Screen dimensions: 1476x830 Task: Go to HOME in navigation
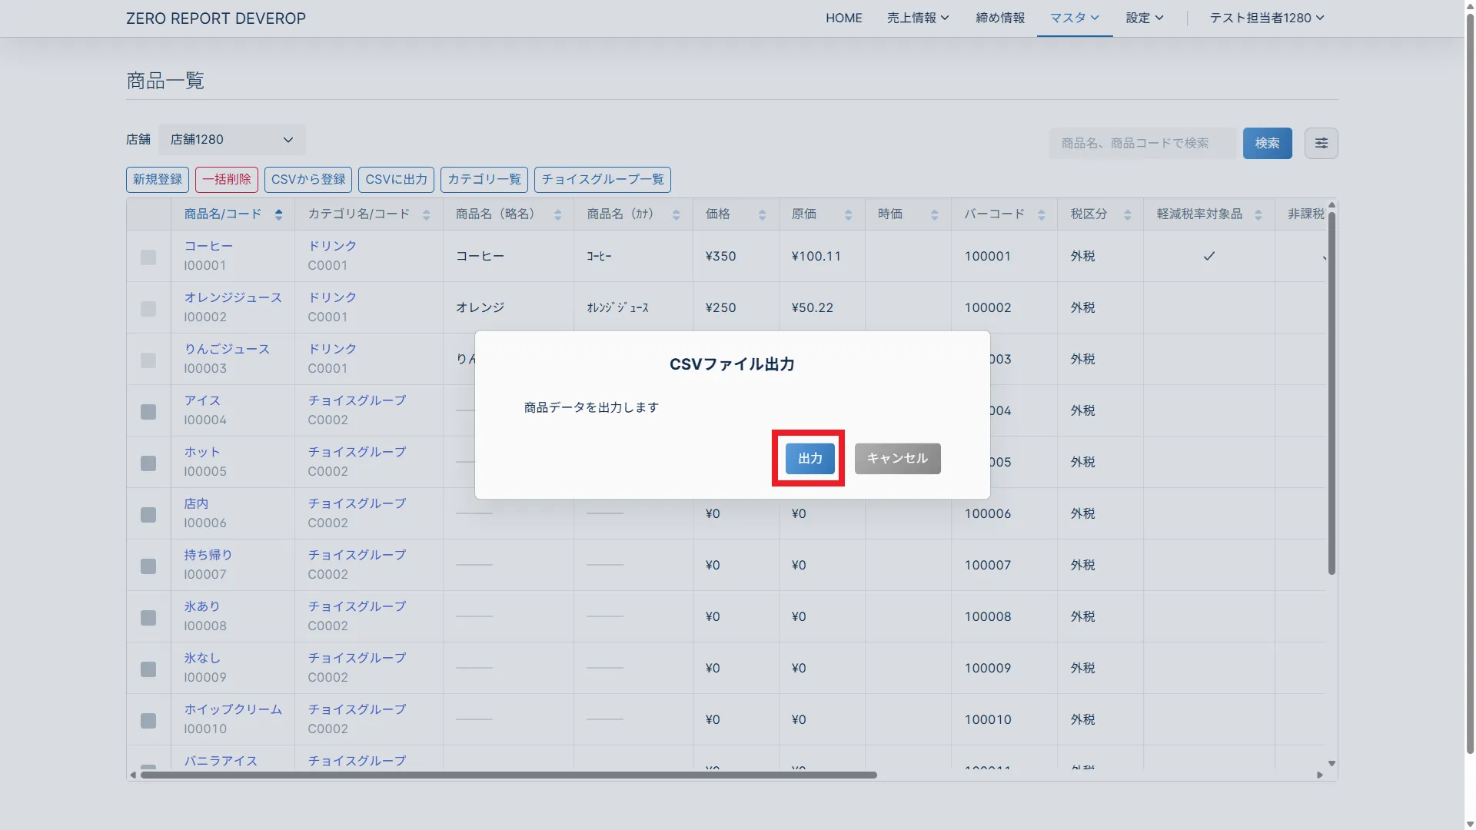pos(843,18)
